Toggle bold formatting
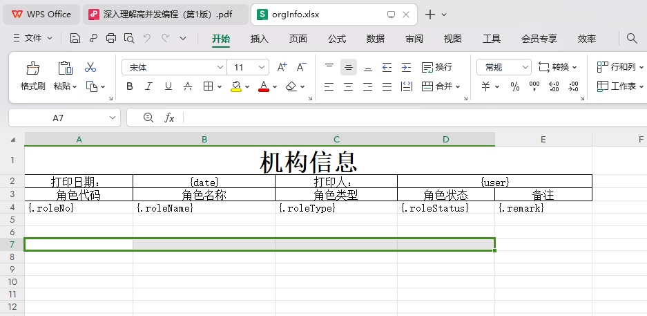The height and width of the screenshot is (316, 647). point(129,86)
